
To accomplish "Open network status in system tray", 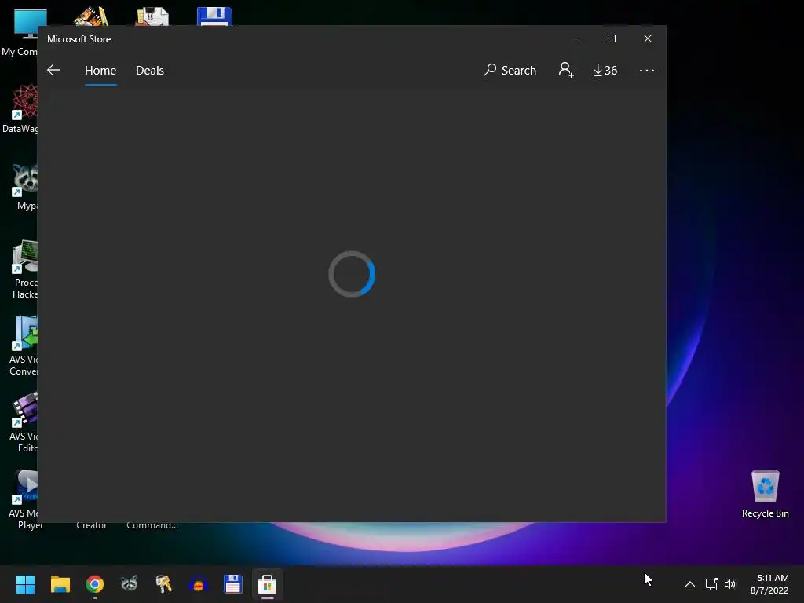I will [x=711, y=584].
